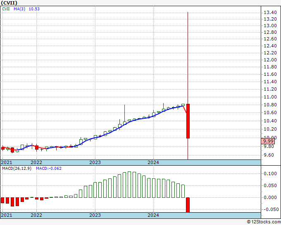Click the 12.00 price axis label
This screenshot has width=281, height=225.
click(270, 60)
